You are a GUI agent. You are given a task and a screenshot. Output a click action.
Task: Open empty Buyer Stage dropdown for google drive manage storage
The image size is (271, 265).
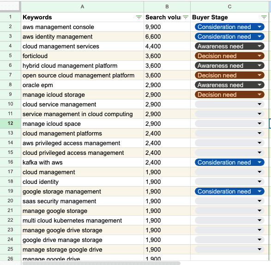coord(229,240)
